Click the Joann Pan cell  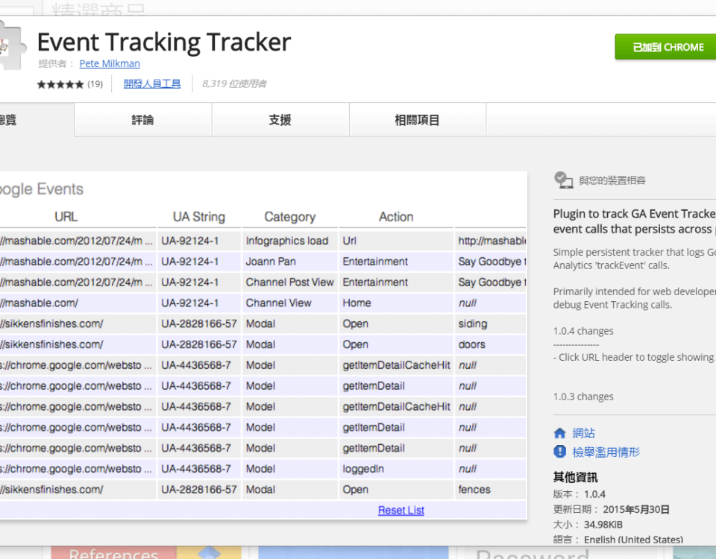[x=289, y=262]
